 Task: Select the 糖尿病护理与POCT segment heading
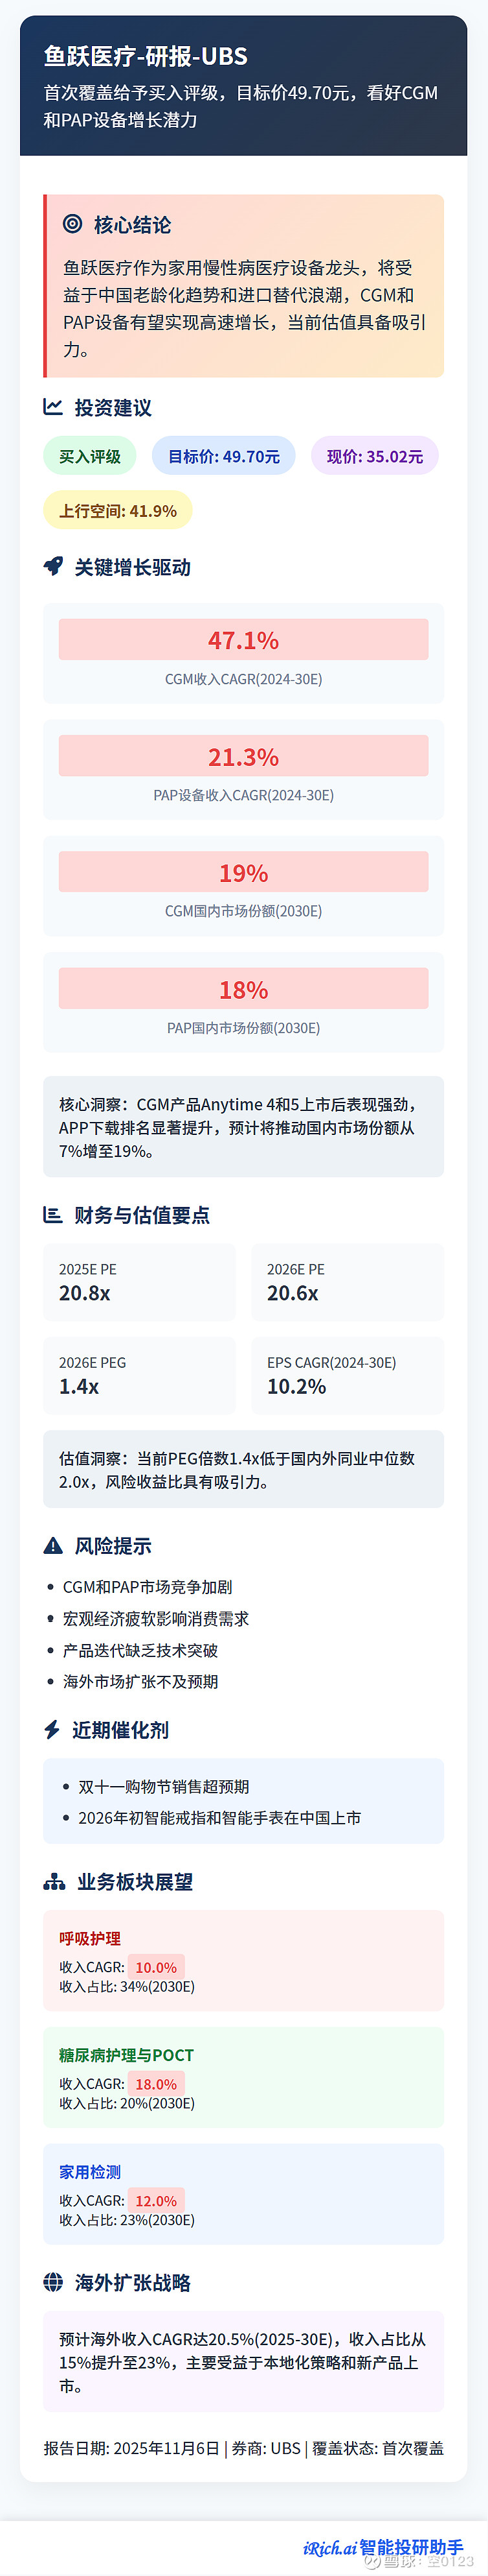point(127,2055)
